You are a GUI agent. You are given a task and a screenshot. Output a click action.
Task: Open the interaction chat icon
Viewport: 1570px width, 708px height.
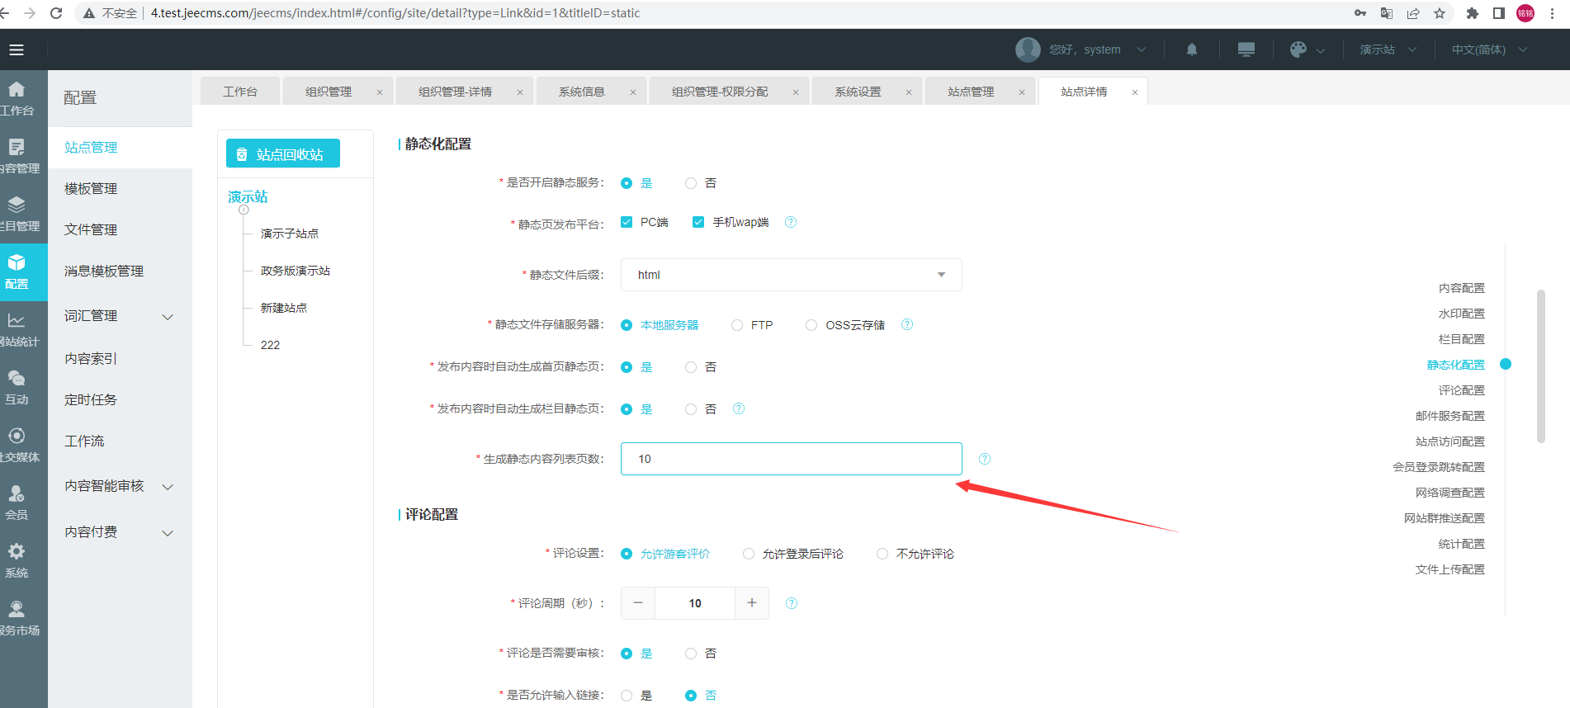pos(17,378)
